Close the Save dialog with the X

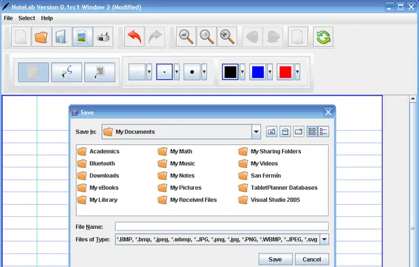coord(328,112)
